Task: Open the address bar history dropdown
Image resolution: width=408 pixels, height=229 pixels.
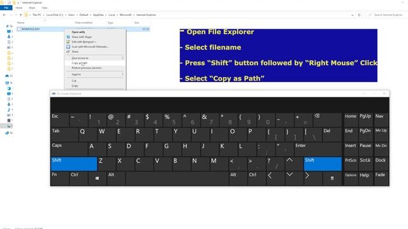Action: pyautogui.click(x=353, y=15)
